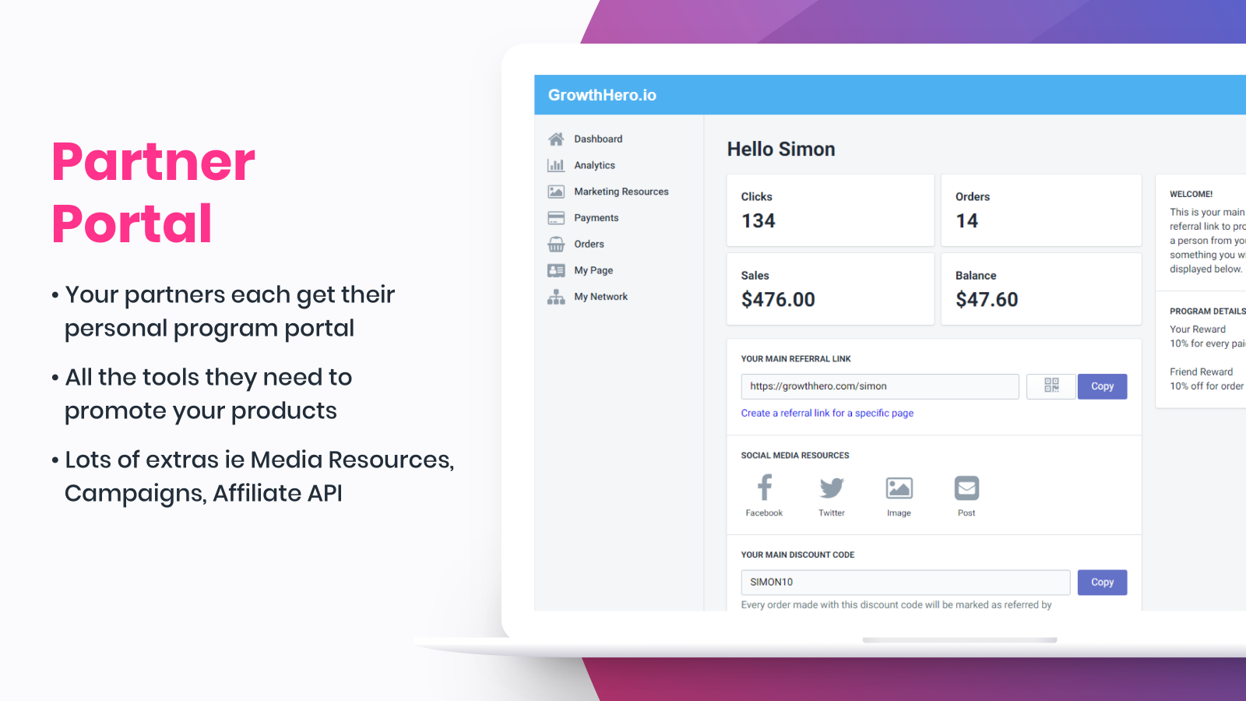The width and height of the screenshot is (1246, 701).
Task: Open the Image social media resource
Action: pyautogui.click(x=899, y=488)
